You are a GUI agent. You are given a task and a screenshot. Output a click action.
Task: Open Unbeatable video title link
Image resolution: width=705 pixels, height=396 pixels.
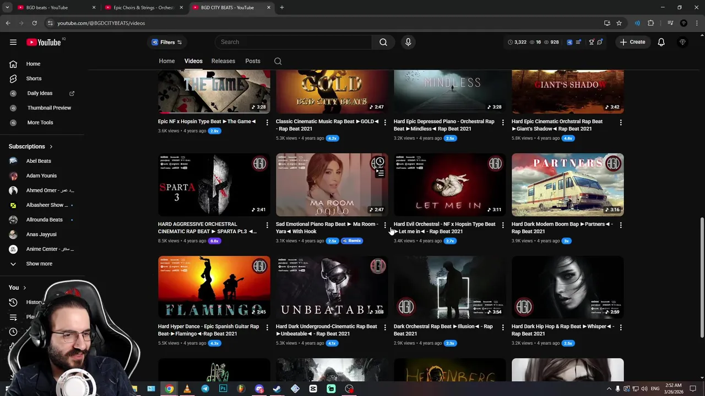click(327, 330)
